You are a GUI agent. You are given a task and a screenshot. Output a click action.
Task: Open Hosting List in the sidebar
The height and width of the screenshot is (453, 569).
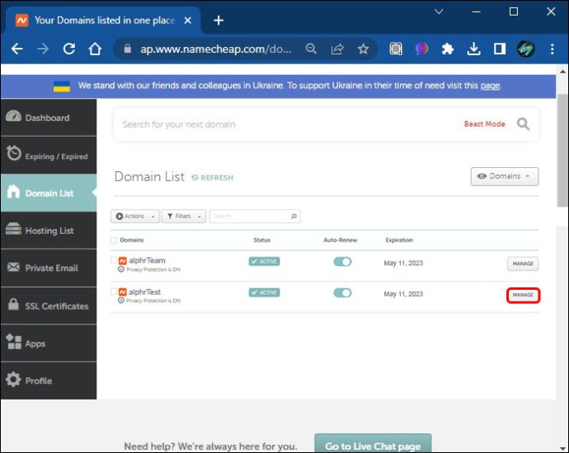tap(49, 231)
